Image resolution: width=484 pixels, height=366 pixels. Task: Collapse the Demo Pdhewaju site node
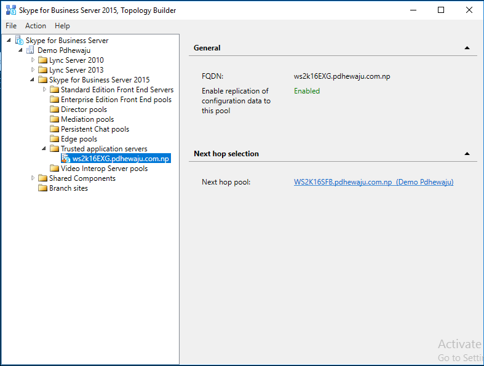click(20, 50)
